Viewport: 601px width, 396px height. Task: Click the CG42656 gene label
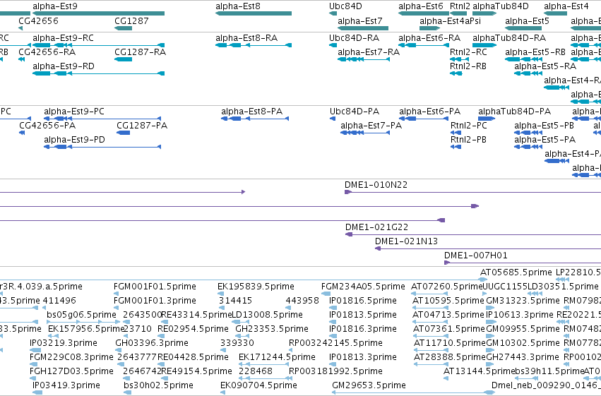[38, 20]
